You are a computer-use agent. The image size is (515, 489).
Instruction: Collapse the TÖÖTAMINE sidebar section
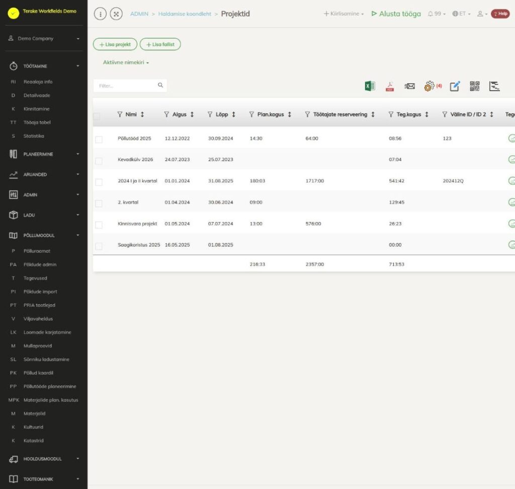pyautogui.click(x=44, y=66)
